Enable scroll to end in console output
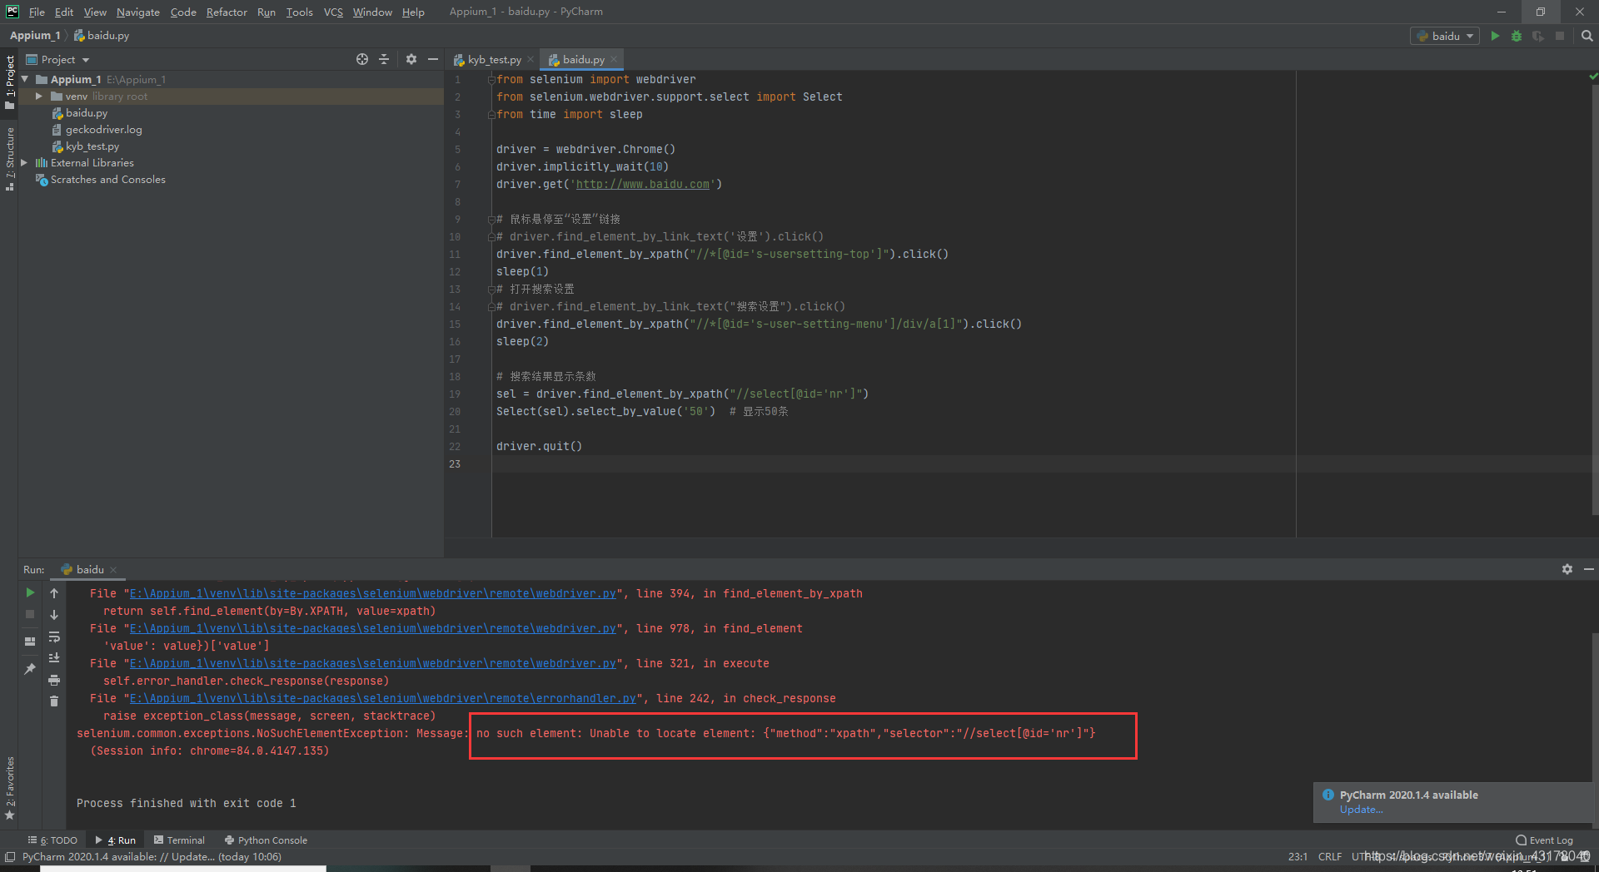This screenshot has width=1599, height=872. 54,657
